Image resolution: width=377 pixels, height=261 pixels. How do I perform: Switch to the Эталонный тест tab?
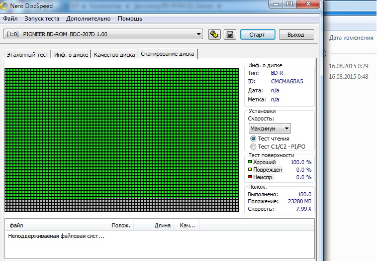coord(28,55)
